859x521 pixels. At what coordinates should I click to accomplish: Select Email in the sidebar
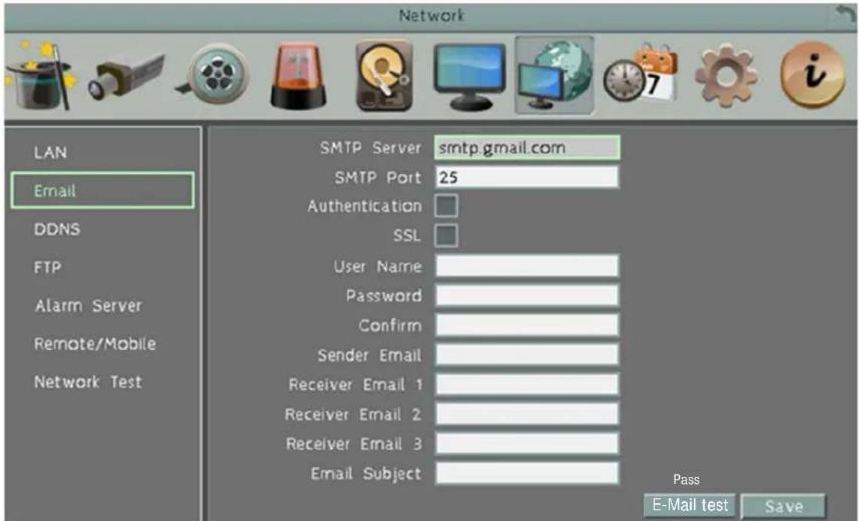pyautogui.click(x=103, y=190)
